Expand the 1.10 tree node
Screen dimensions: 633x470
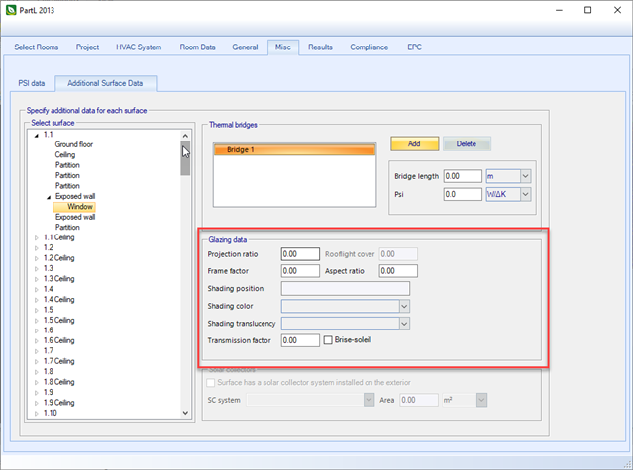[37, 414]
